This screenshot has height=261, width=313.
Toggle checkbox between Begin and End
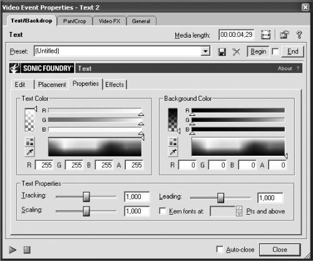click(275, 51)
